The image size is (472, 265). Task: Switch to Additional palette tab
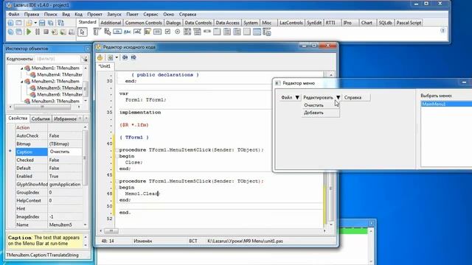(111, 23)
